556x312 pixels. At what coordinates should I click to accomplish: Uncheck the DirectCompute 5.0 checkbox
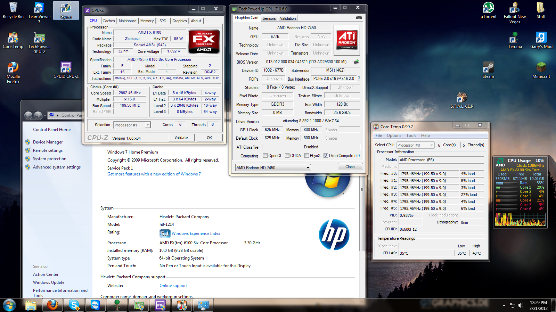pyautogui.click(x=326, y=156)
